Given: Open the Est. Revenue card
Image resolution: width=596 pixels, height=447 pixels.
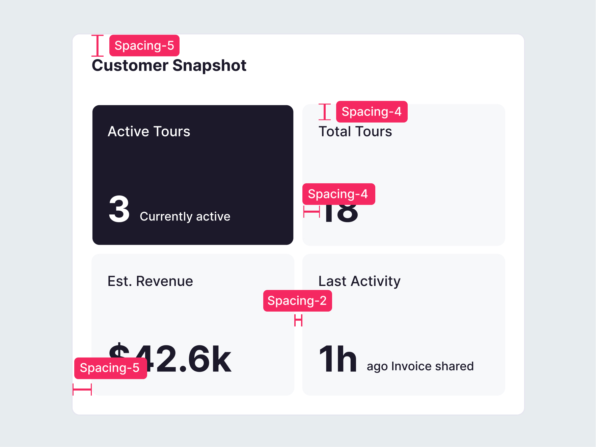Looking at the screenshot, I should [x=193, y=324].
